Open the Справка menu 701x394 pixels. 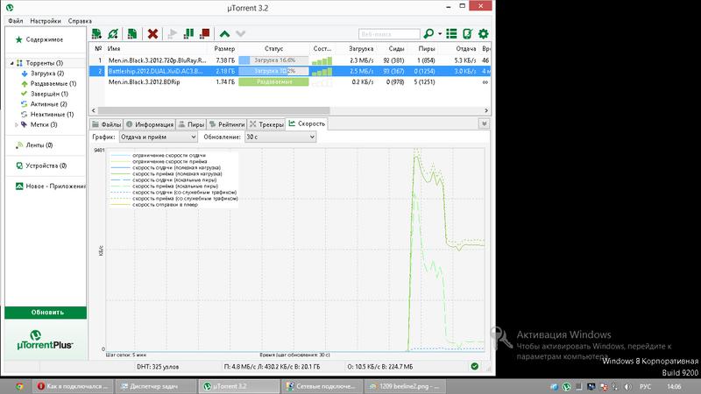[x=80, y=20]
